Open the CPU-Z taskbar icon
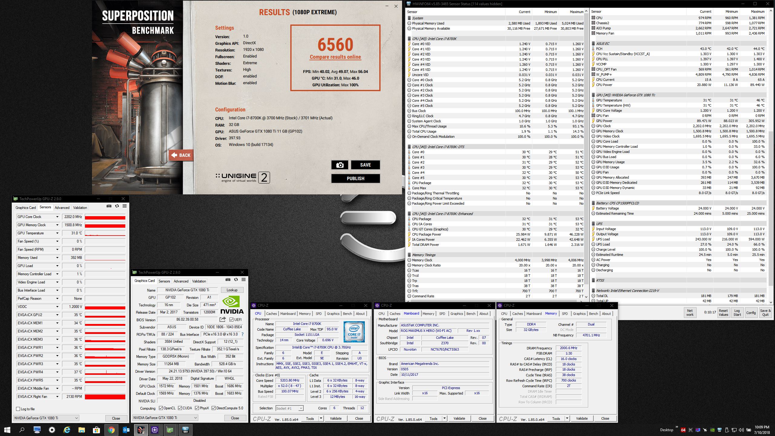Viewport: 775px width, 436px height. [155, 430]
